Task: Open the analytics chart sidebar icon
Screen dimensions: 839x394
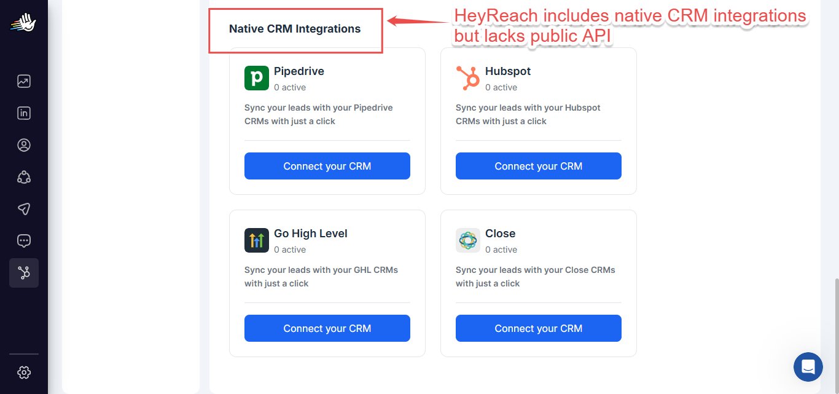Action: click(x=24, y=81)
